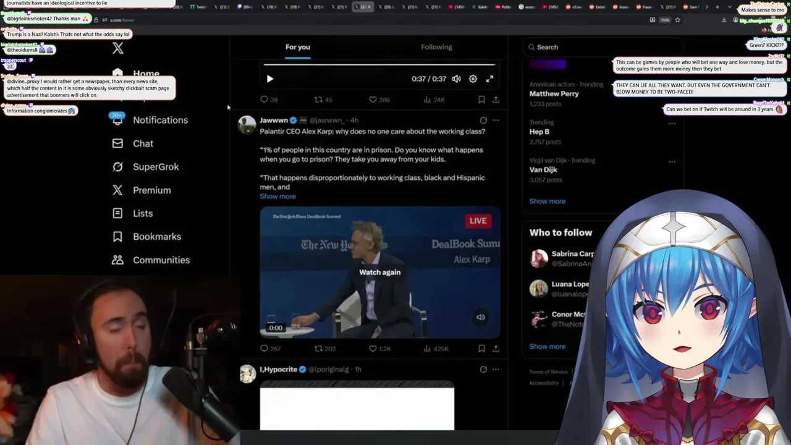Open the I,Hypocrite profile avatar
Screen dimensions: 791x445
click(x=247, y=374)
